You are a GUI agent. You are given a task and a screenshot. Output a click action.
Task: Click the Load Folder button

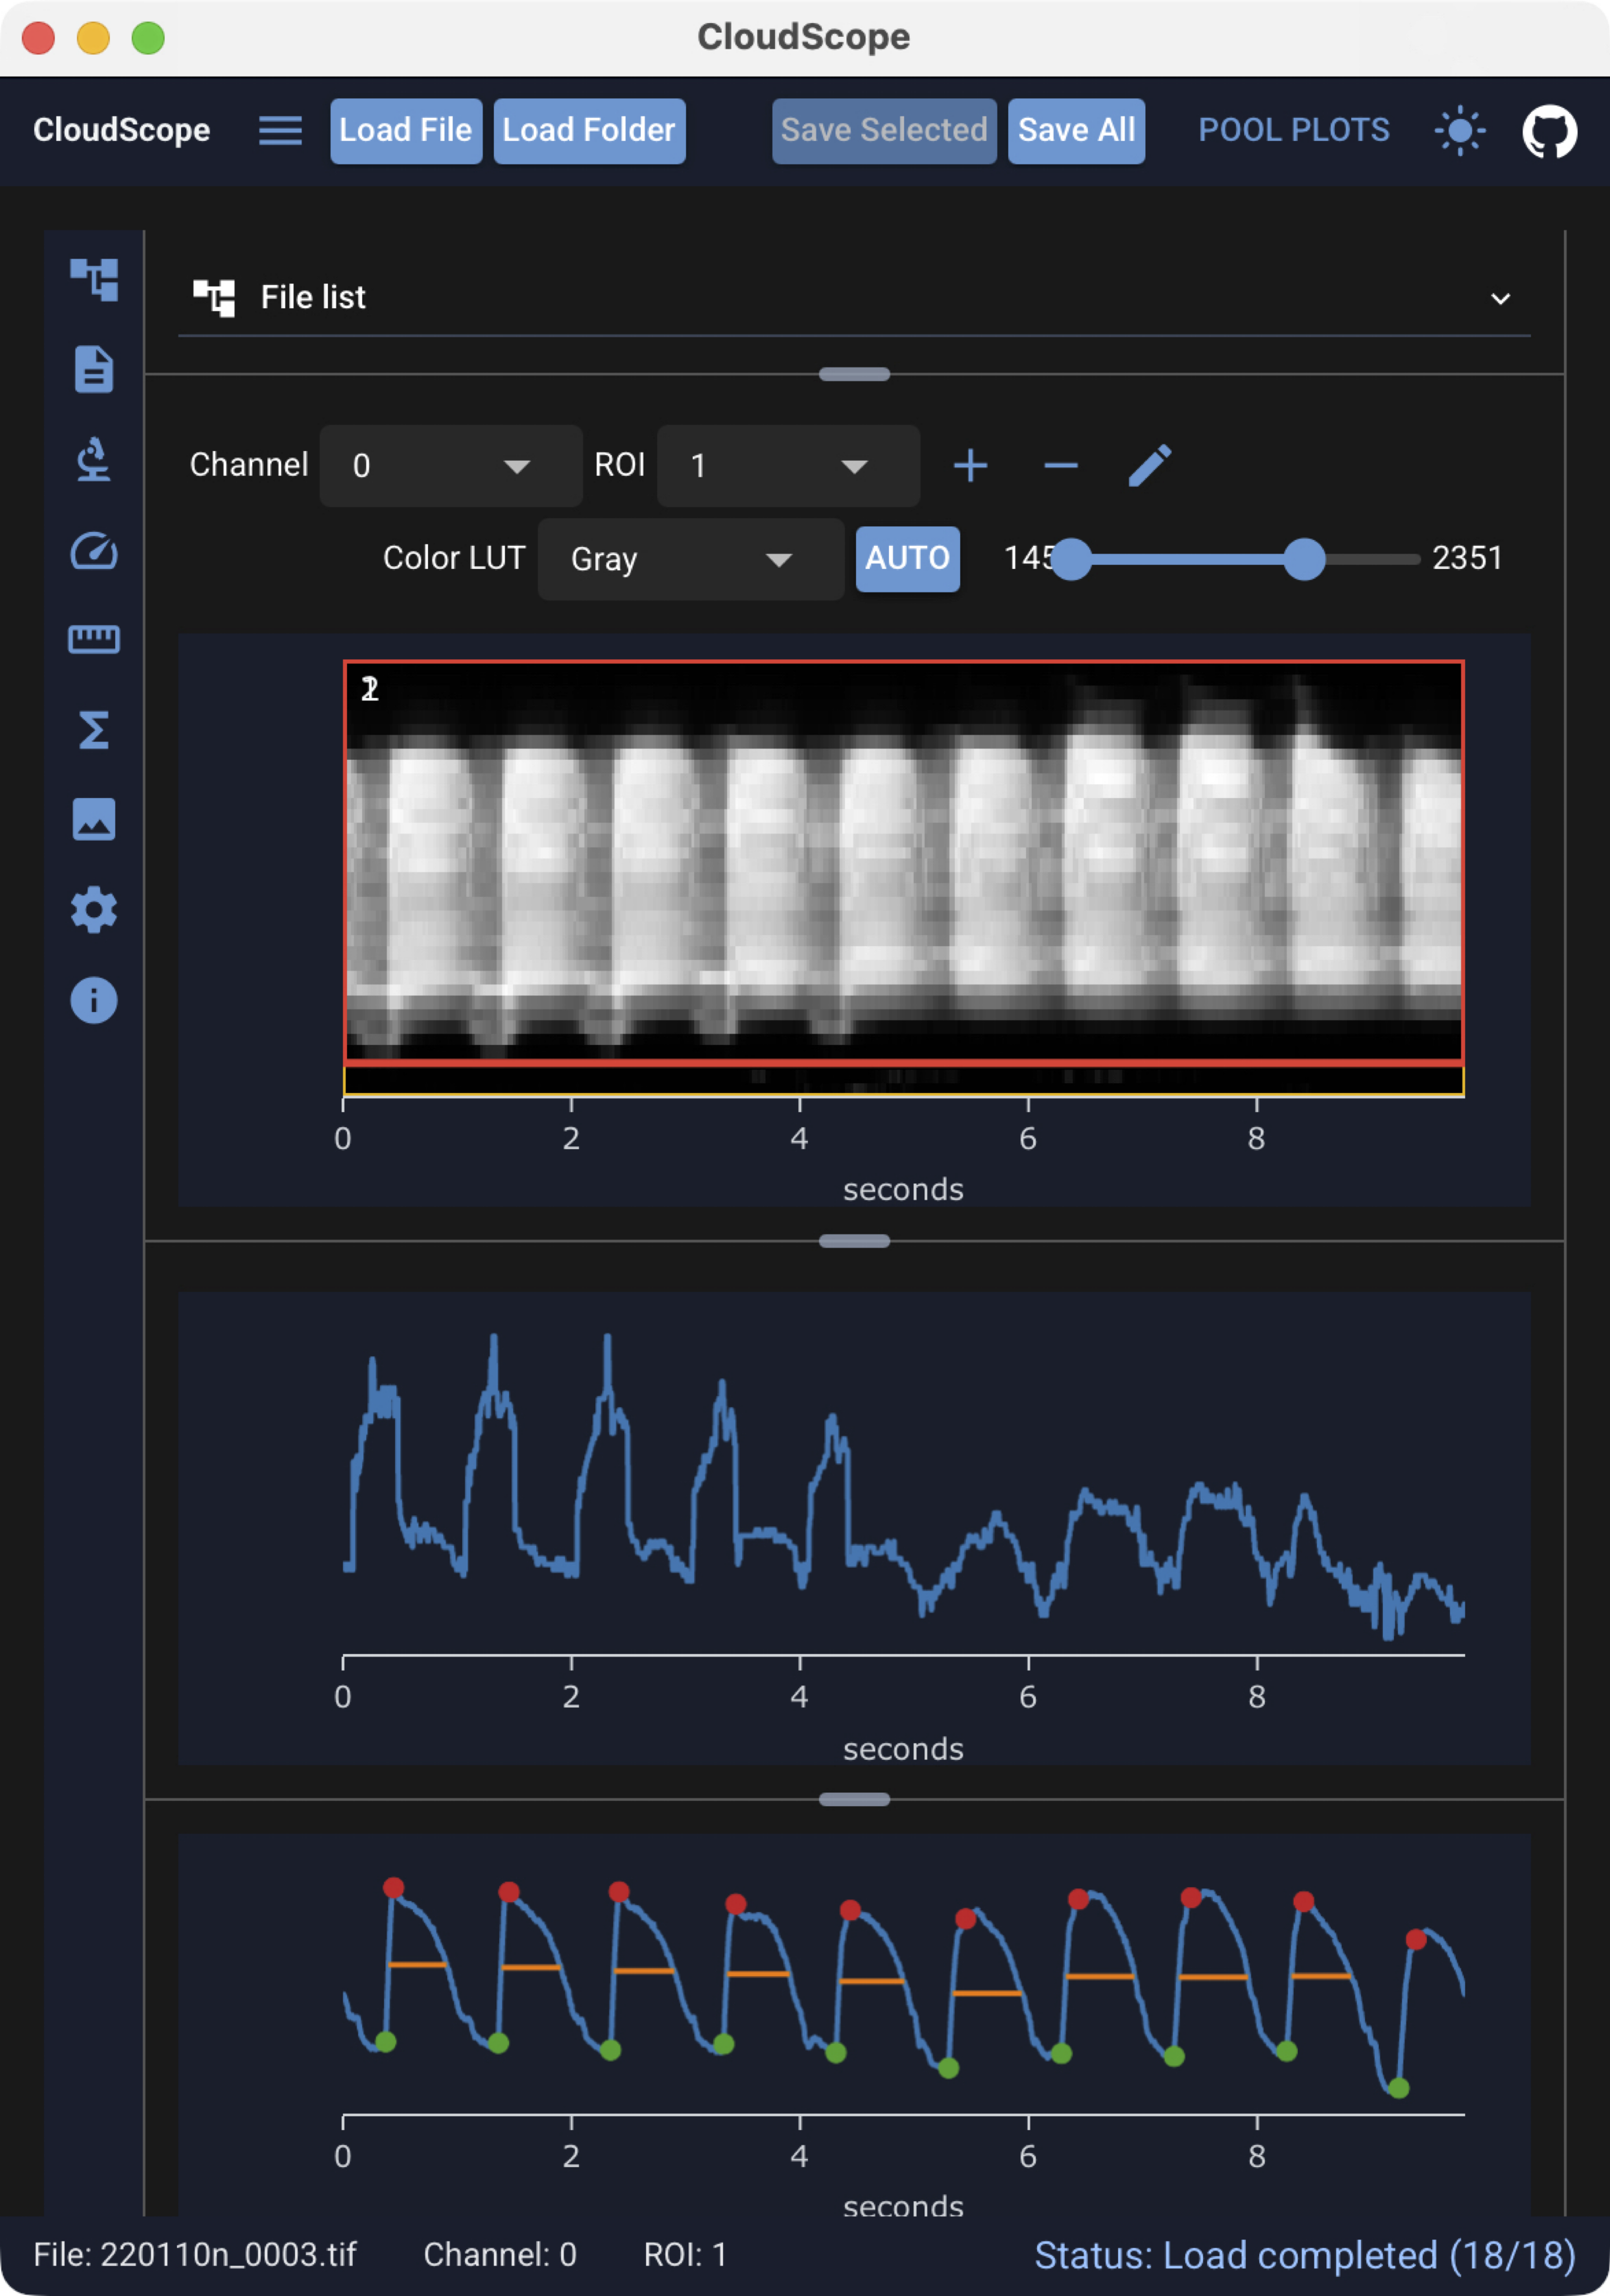[589, 131]
